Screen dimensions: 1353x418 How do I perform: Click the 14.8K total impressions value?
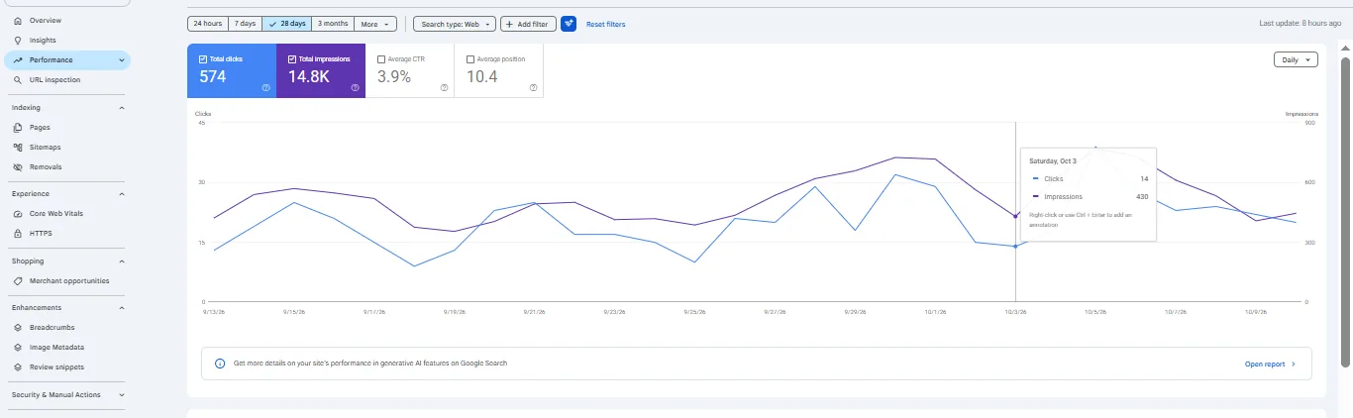tap(309, 76)
